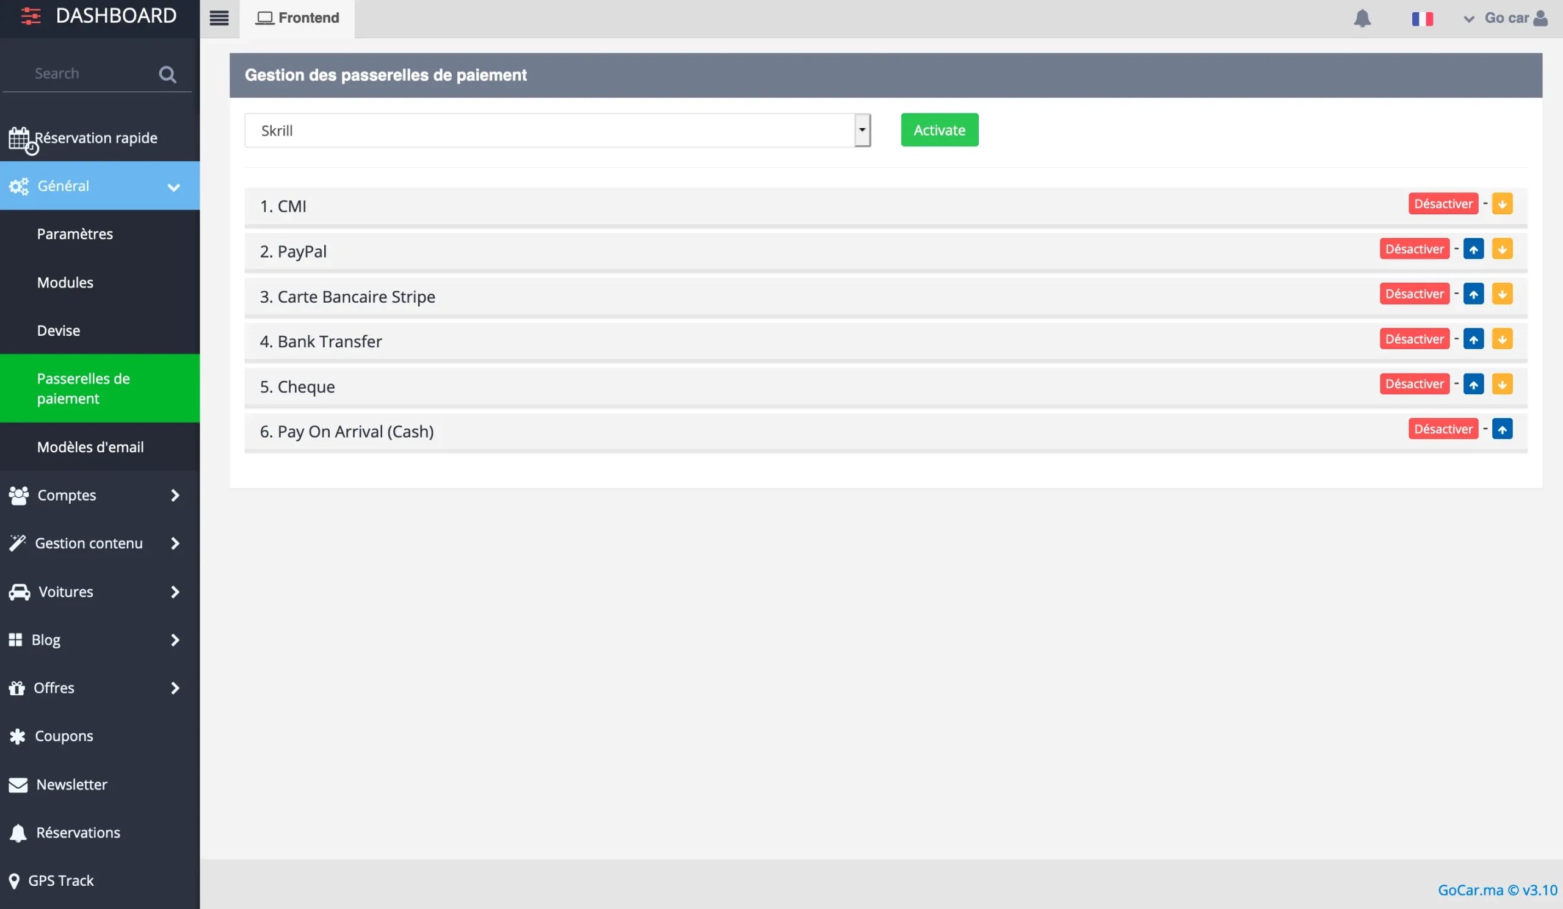1563x909 pixels.
Task: Click Désactiver for PayPal
Action: pos(1414,249)
